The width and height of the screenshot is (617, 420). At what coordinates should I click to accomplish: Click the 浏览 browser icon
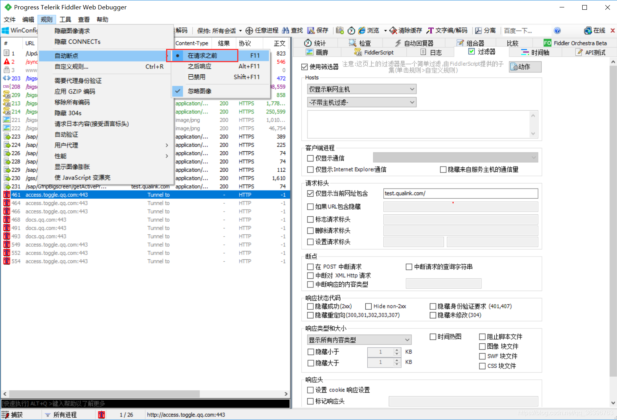click(x=362, y=31)
